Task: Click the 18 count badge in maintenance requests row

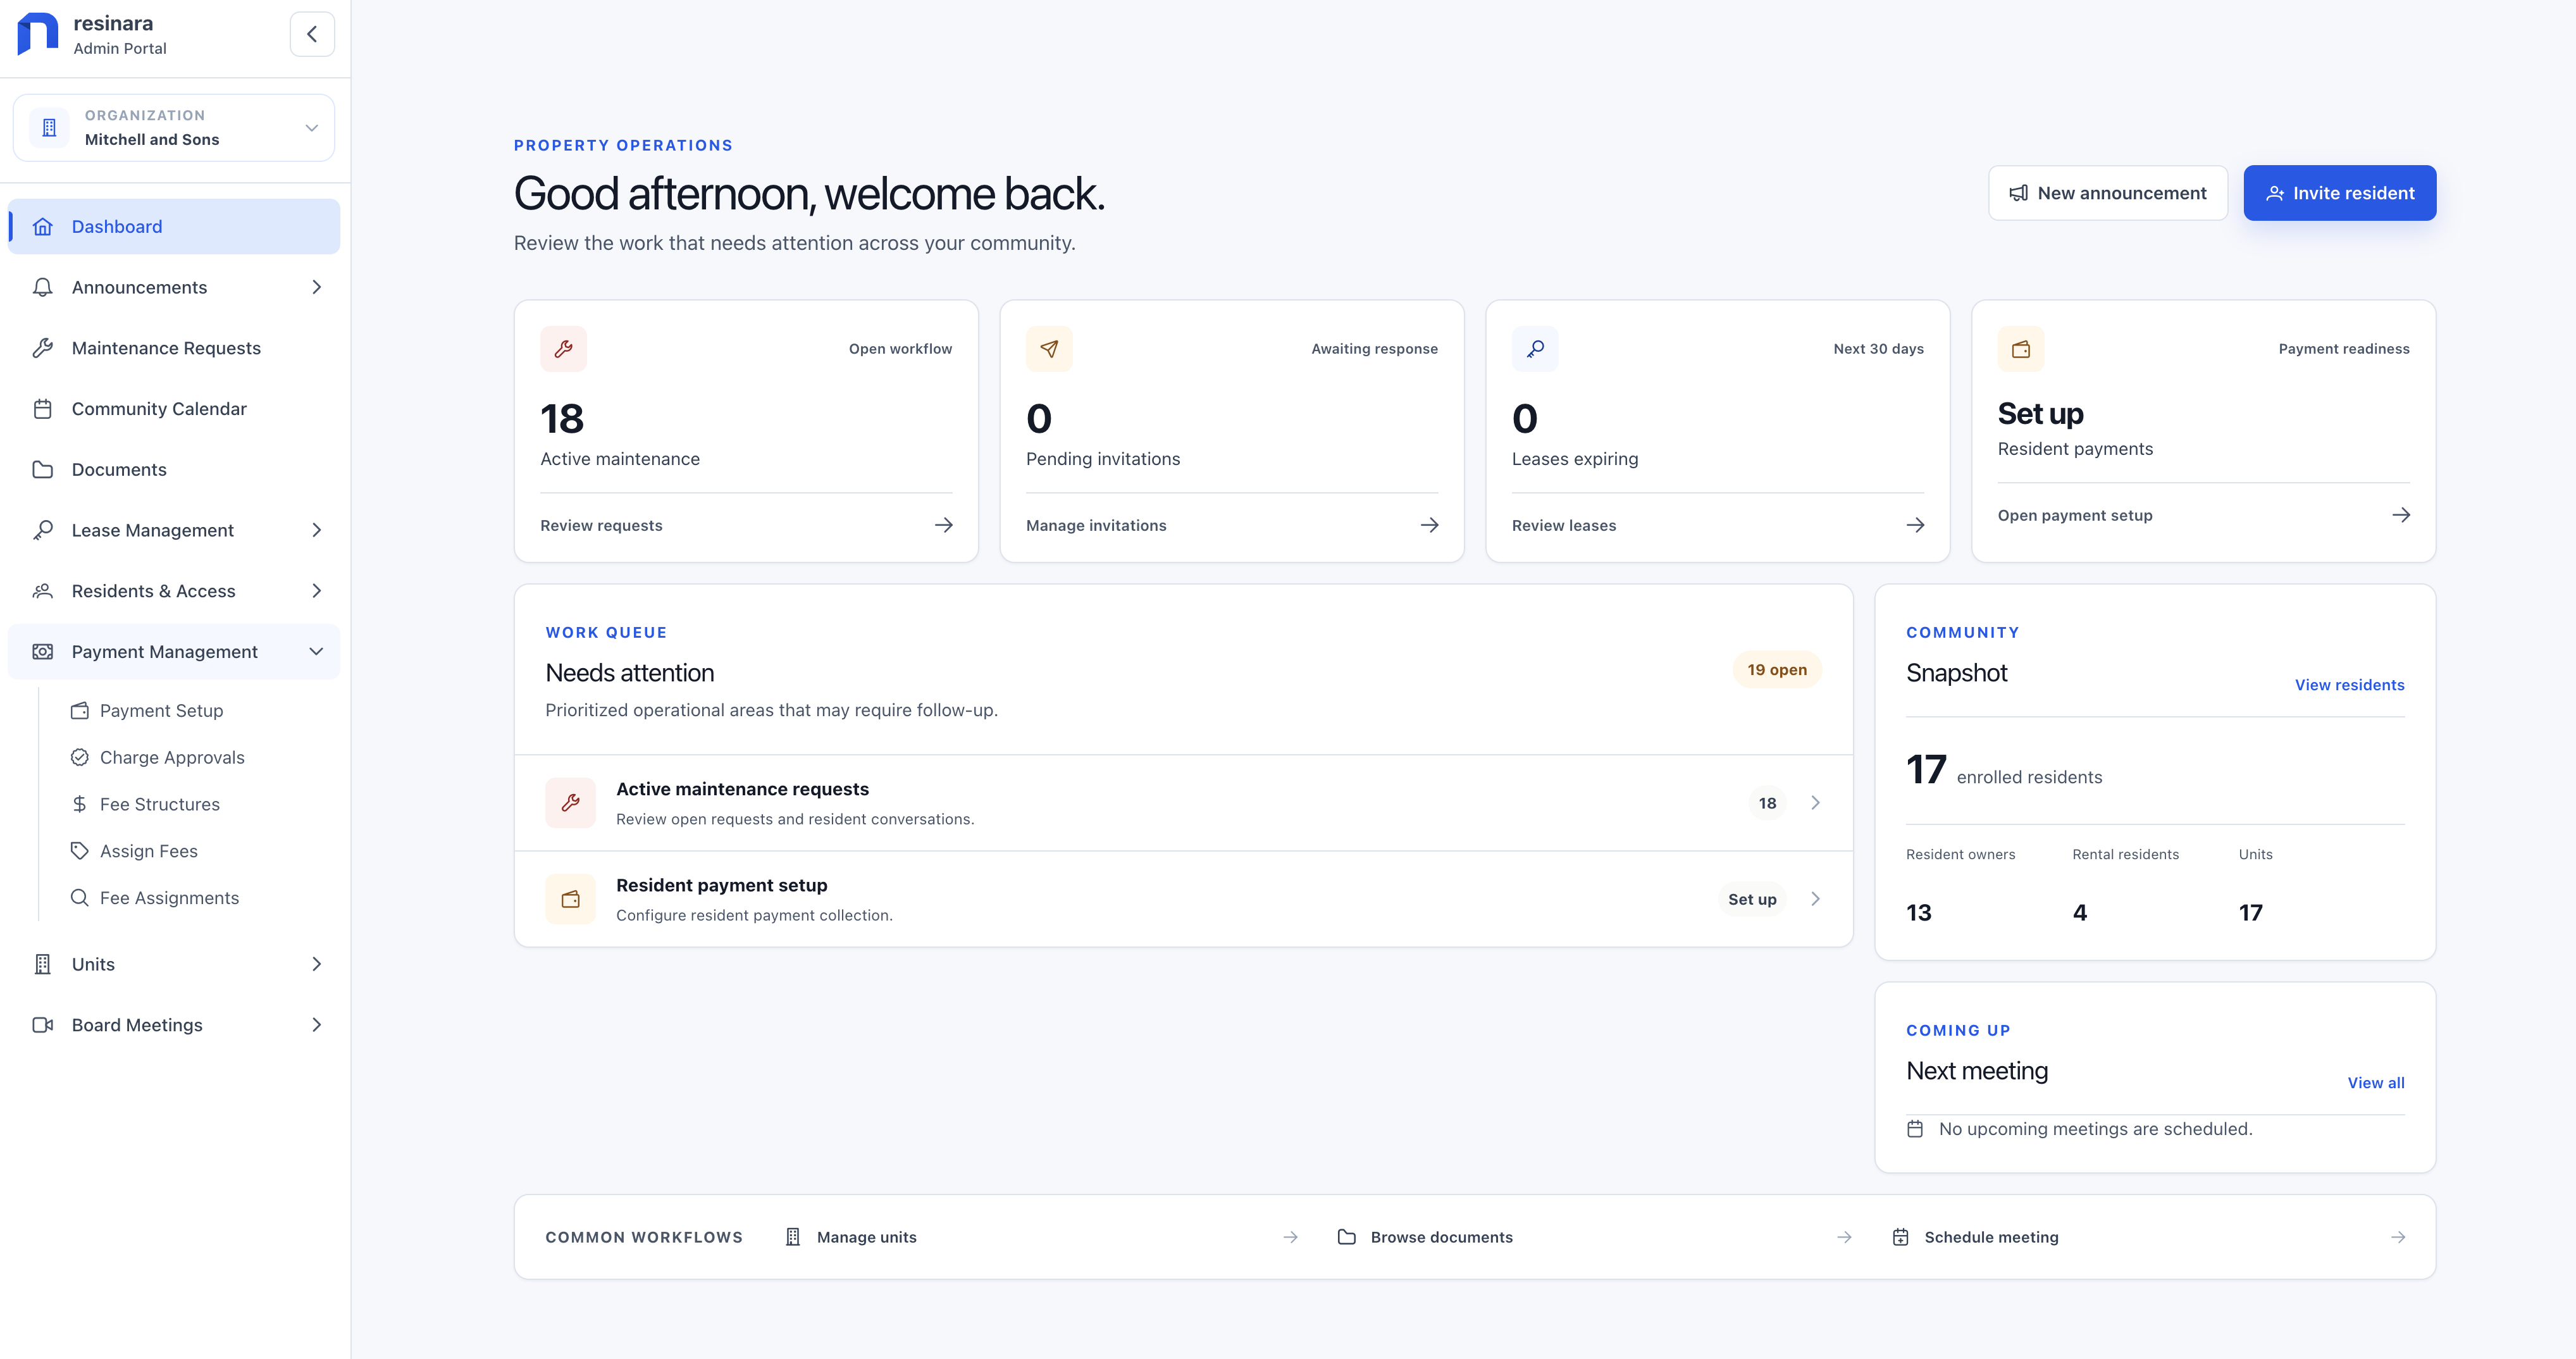Action: [x=1768, y=803]
